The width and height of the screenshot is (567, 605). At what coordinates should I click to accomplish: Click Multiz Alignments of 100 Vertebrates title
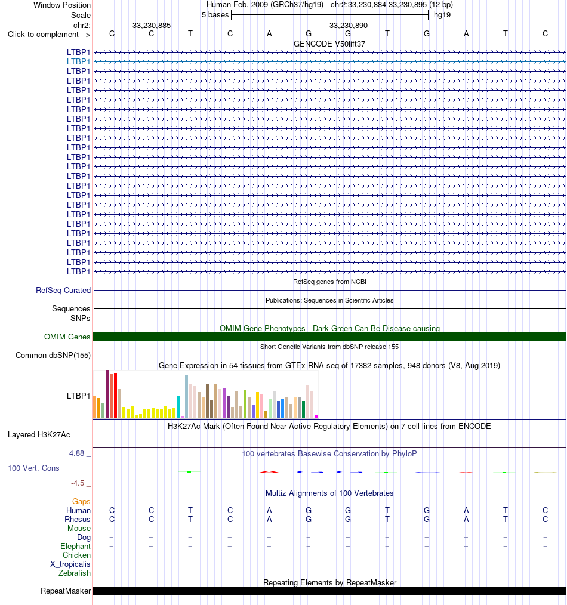[x=329, y=493]
